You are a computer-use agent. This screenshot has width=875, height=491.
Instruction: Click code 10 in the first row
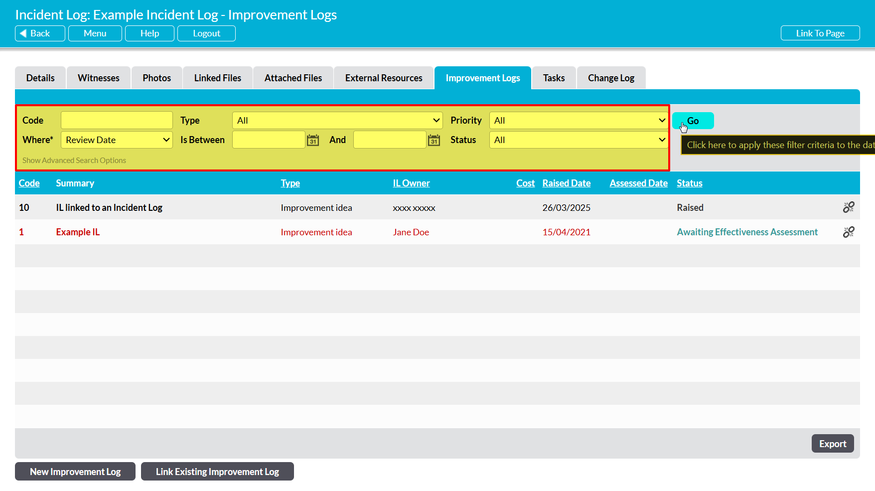pyautogui.click(x=24, y=207)
